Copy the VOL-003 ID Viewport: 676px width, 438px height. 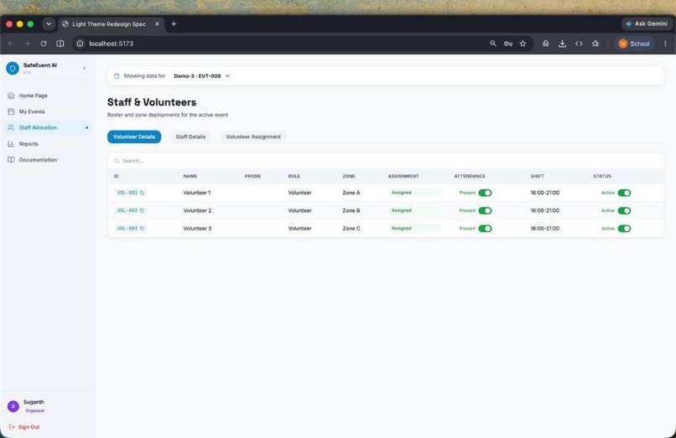pos(143,229)
